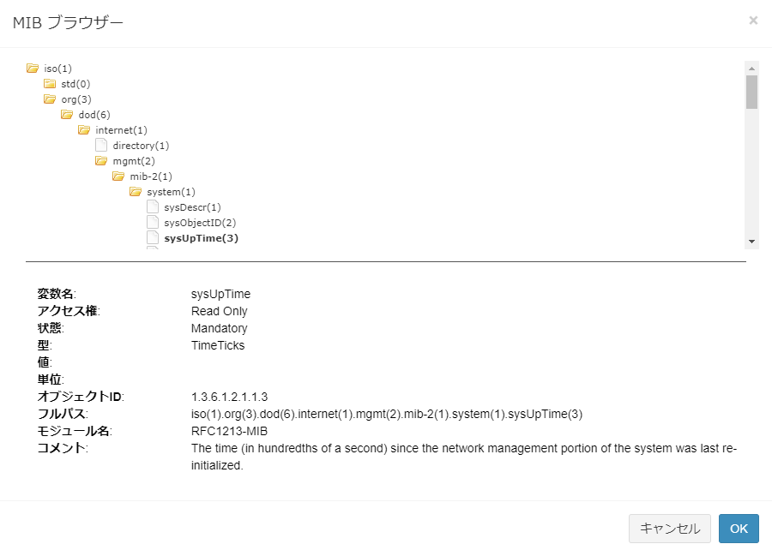Click the std(0) folder icon
The image size is (772, 556).
click(50, 83)
